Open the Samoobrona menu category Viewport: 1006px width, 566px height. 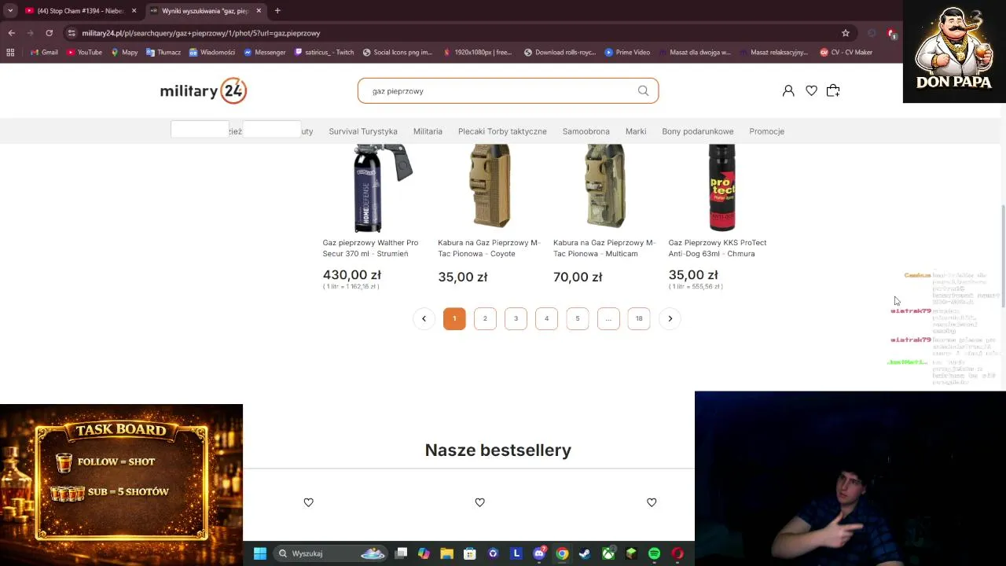coord(586,131)
